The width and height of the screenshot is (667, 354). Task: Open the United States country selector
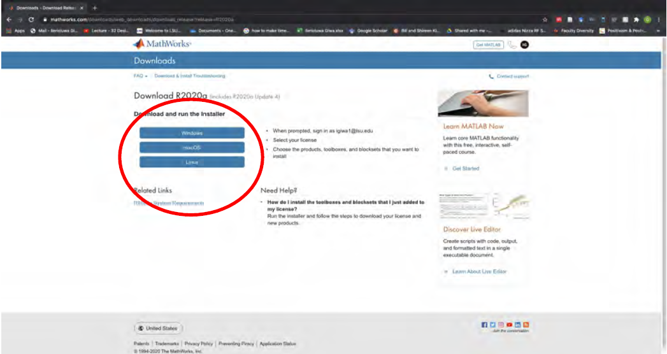(x=158, y=329)
